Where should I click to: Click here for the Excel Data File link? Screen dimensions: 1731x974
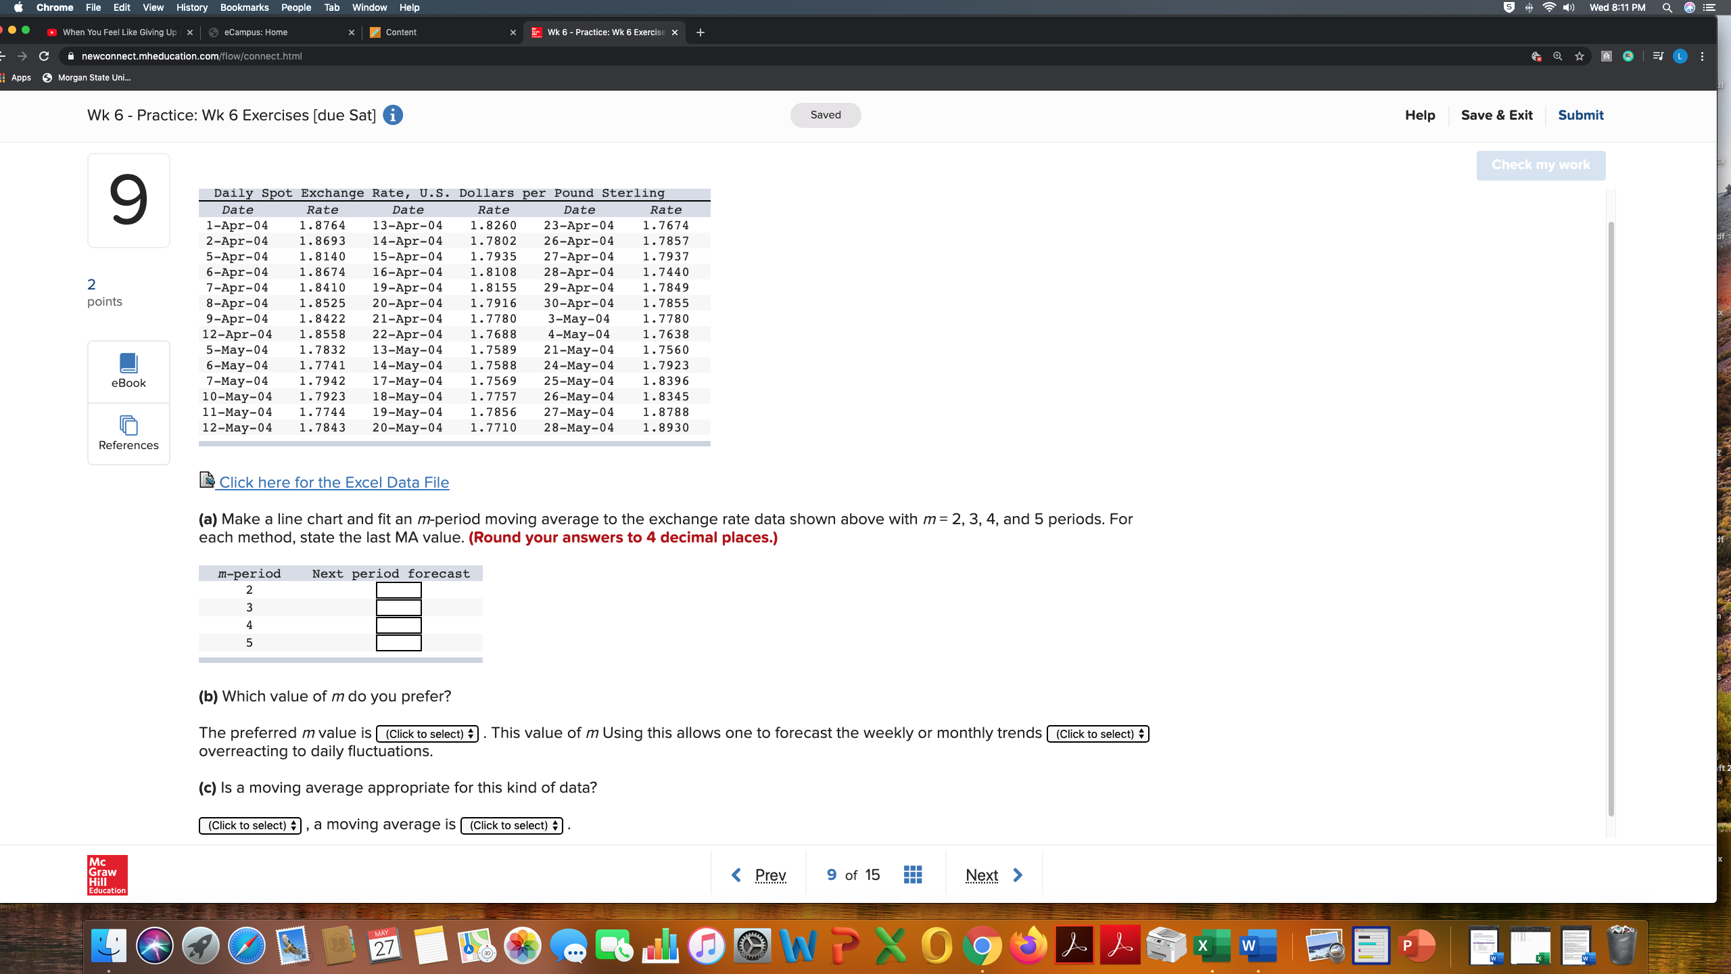[333, 482]
